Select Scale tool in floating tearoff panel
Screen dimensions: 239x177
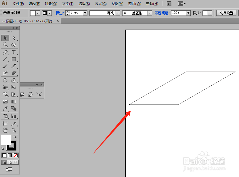pyautogui.click(x=22, y=95)
